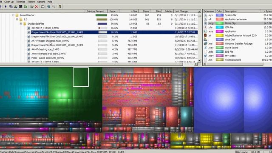Collapse the PowerDirector tree node
272x153 pixels.
(13, 15)
